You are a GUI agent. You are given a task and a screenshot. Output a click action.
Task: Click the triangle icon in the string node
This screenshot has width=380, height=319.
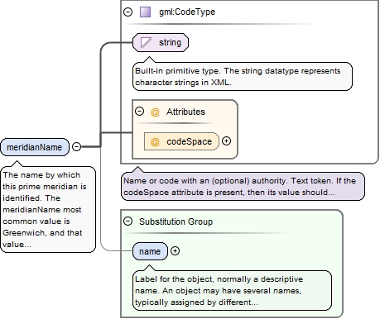click(146, 43)
